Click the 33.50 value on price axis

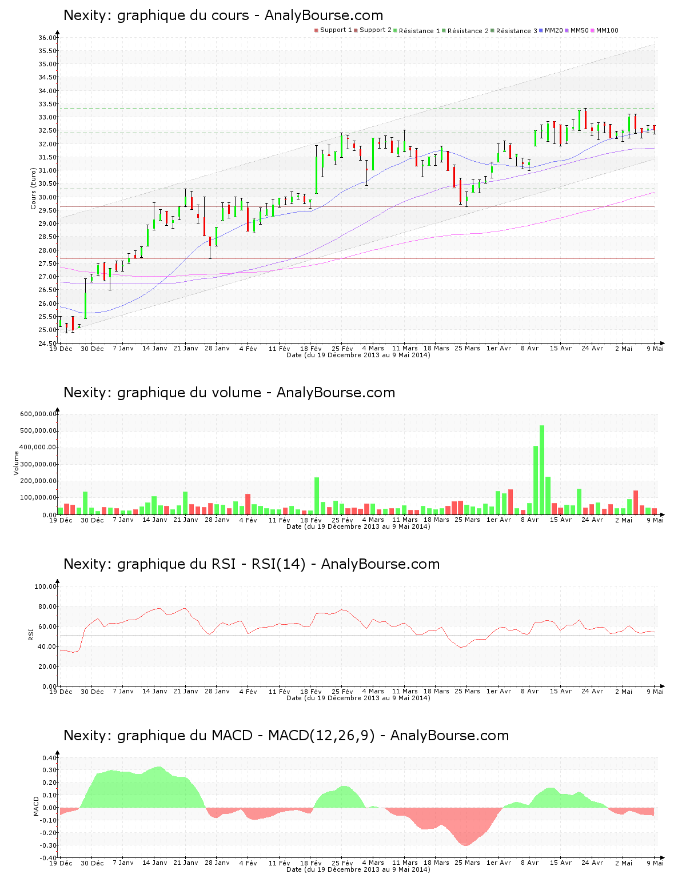47,104
